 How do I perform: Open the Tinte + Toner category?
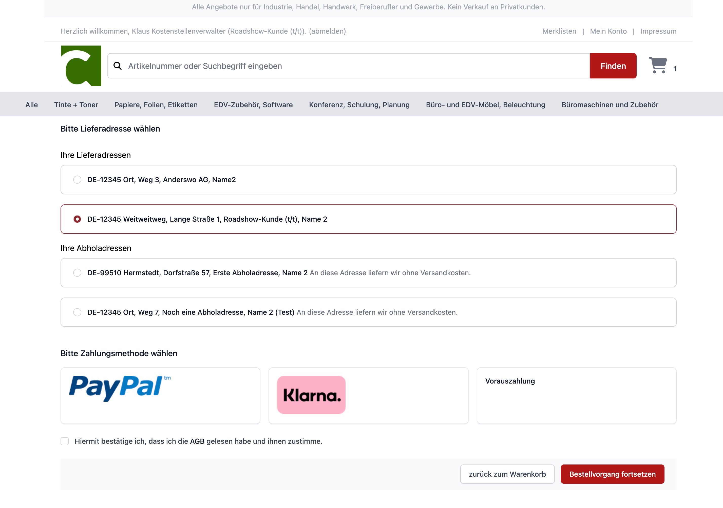point(76,105)
